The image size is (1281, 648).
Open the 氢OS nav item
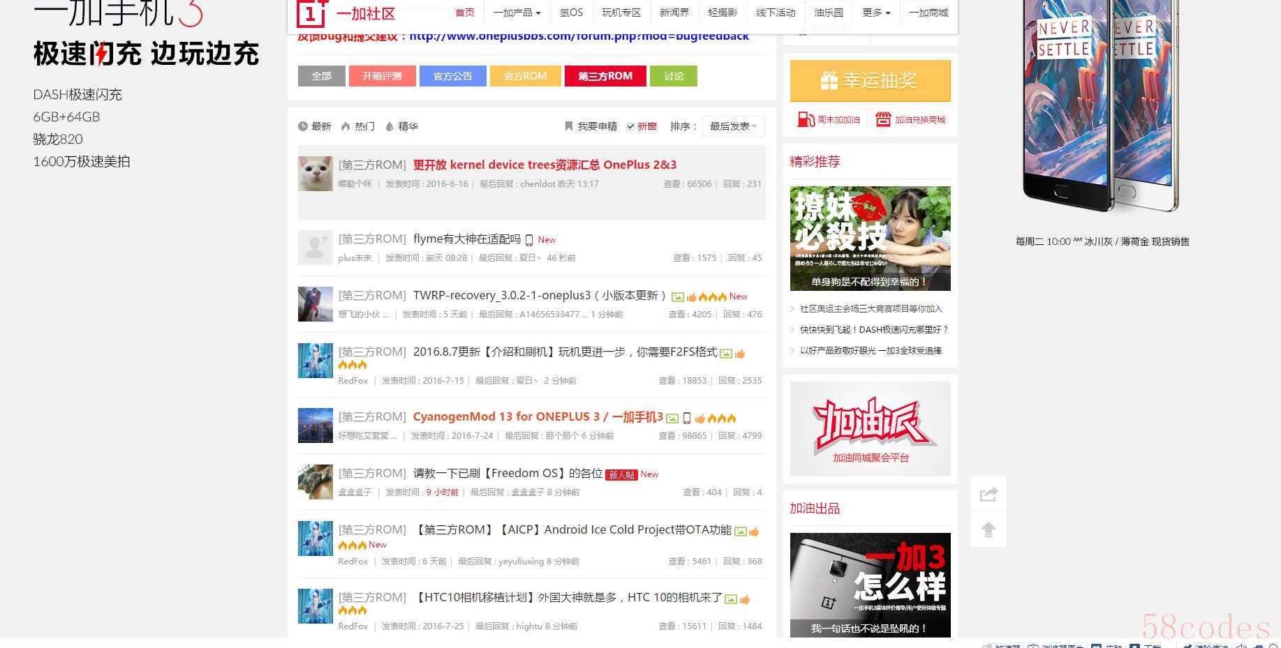pyautogui.click(x=571, y=13)
